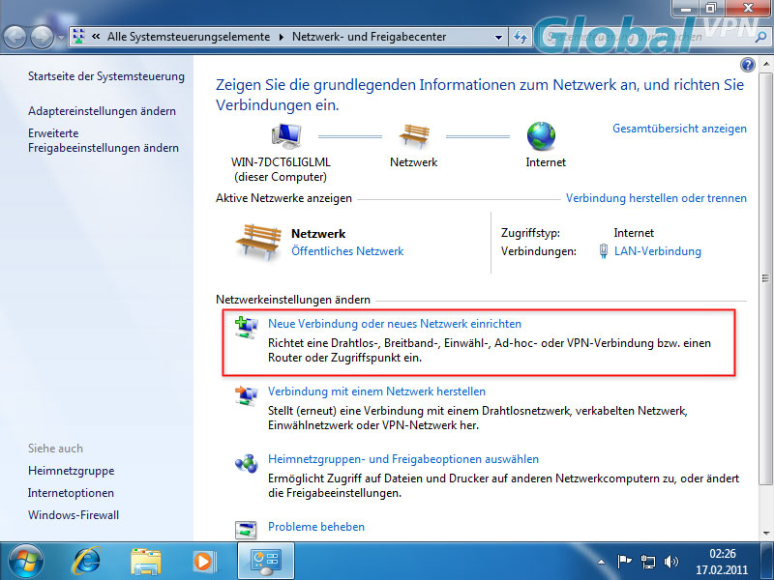Show hidden tray icons arrow
Viewport: 774px width, 580px height.
click(602, 561)
